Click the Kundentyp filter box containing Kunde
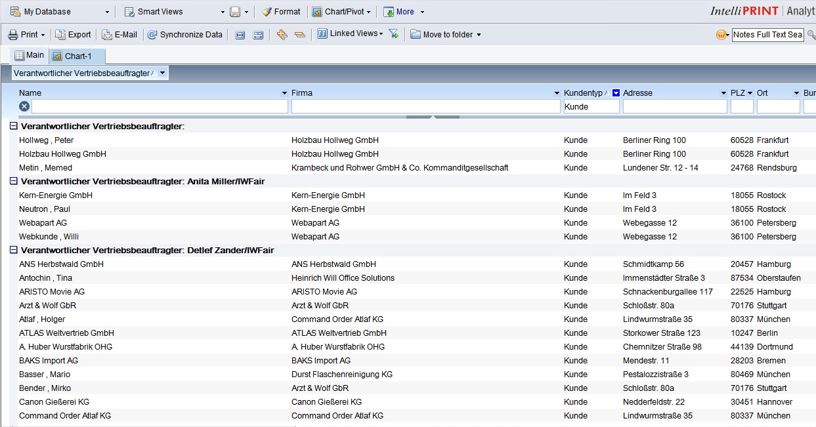Screen dimensions: 816x427 pos(591,106)
